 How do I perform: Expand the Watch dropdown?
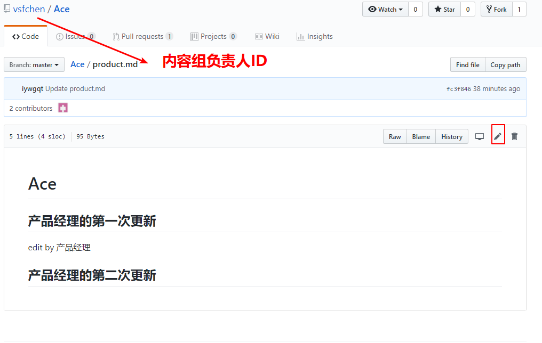point(385,10)
